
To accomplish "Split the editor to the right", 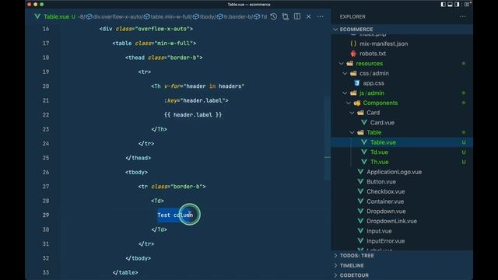I will point(297,16).
